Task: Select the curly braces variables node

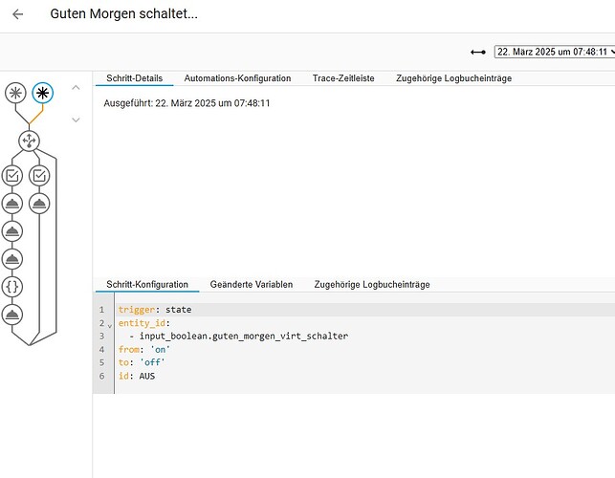Action: [12, 287]
